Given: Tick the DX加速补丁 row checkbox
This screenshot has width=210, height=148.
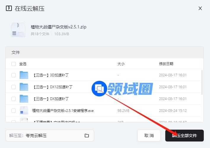Looking at the screenshot, I should pos(14,99).
